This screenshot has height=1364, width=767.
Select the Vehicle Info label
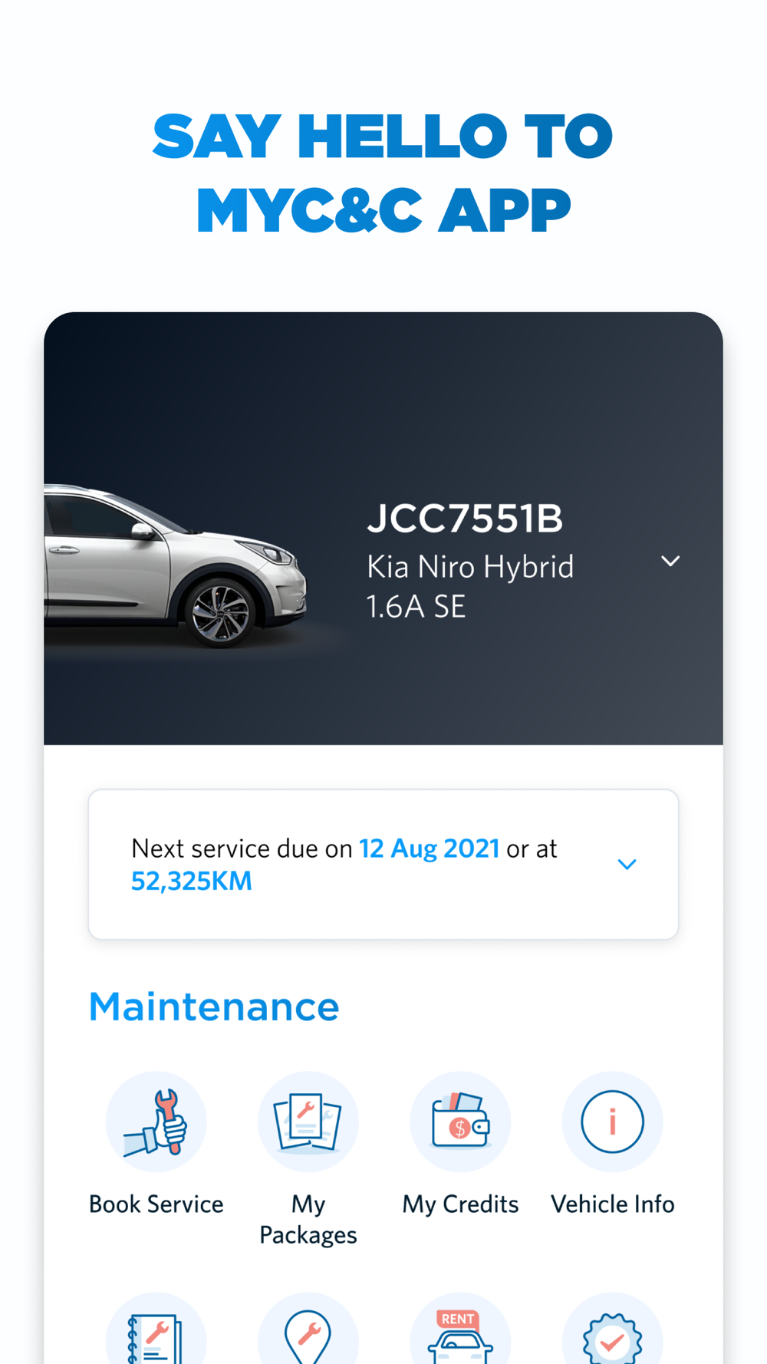(612, 1204)
